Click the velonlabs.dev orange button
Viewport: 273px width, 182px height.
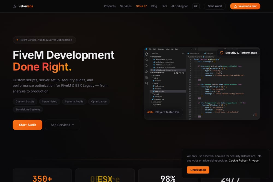pos(245,6)
